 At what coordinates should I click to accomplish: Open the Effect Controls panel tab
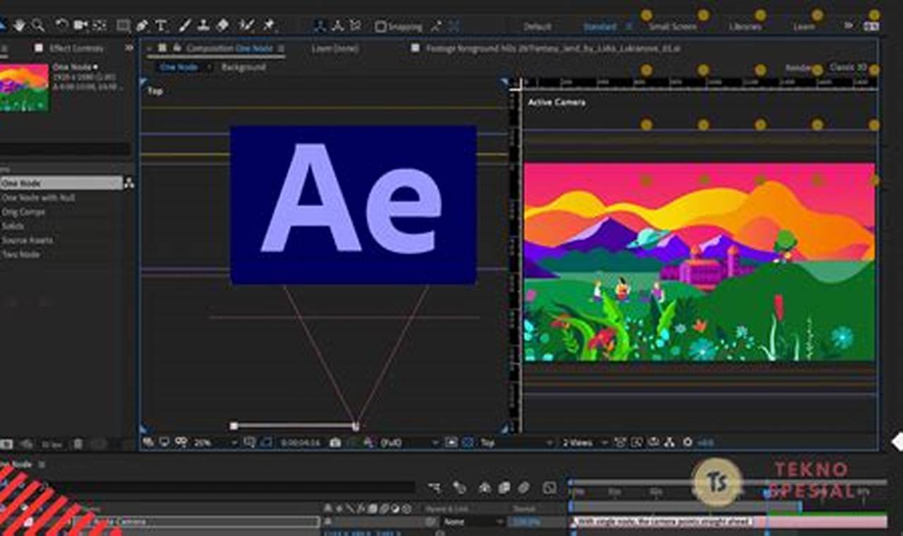pyautogui.click(x=76, y=48)
